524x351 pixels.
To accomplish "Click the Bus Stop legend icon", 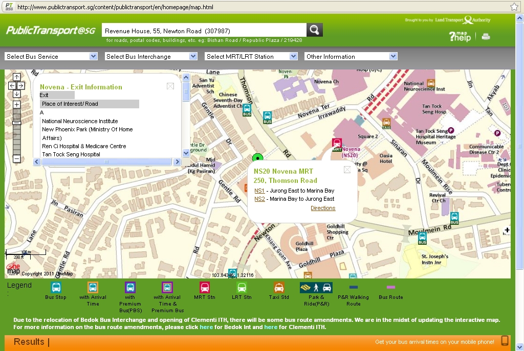I will click(x=55, y=286).
